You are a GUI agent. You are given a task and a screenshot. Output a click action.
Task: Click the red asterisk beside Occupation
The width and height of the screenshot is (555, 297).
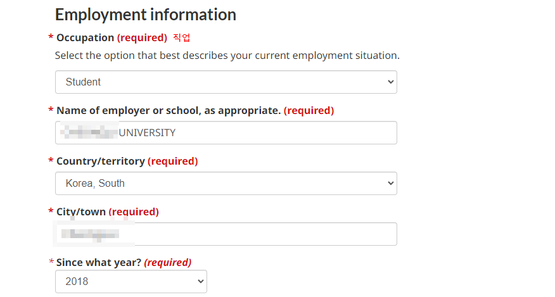coord(51,38)
